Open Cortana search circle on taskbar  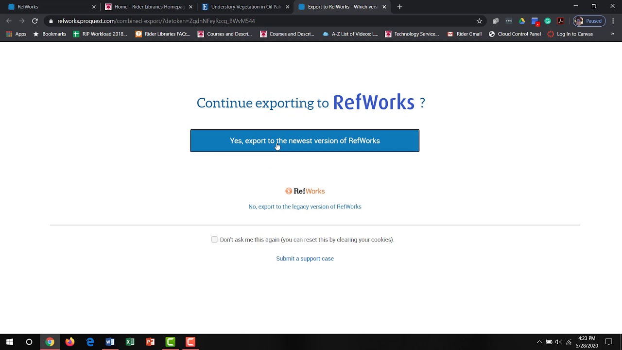pos(29,342)
